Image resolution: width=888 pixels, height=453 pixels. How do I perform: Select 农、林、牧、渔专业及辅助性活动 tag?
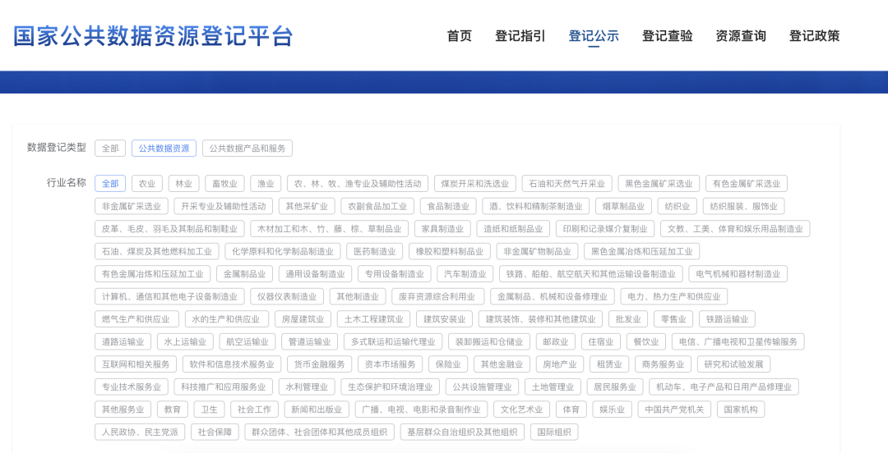pos(358,183)
